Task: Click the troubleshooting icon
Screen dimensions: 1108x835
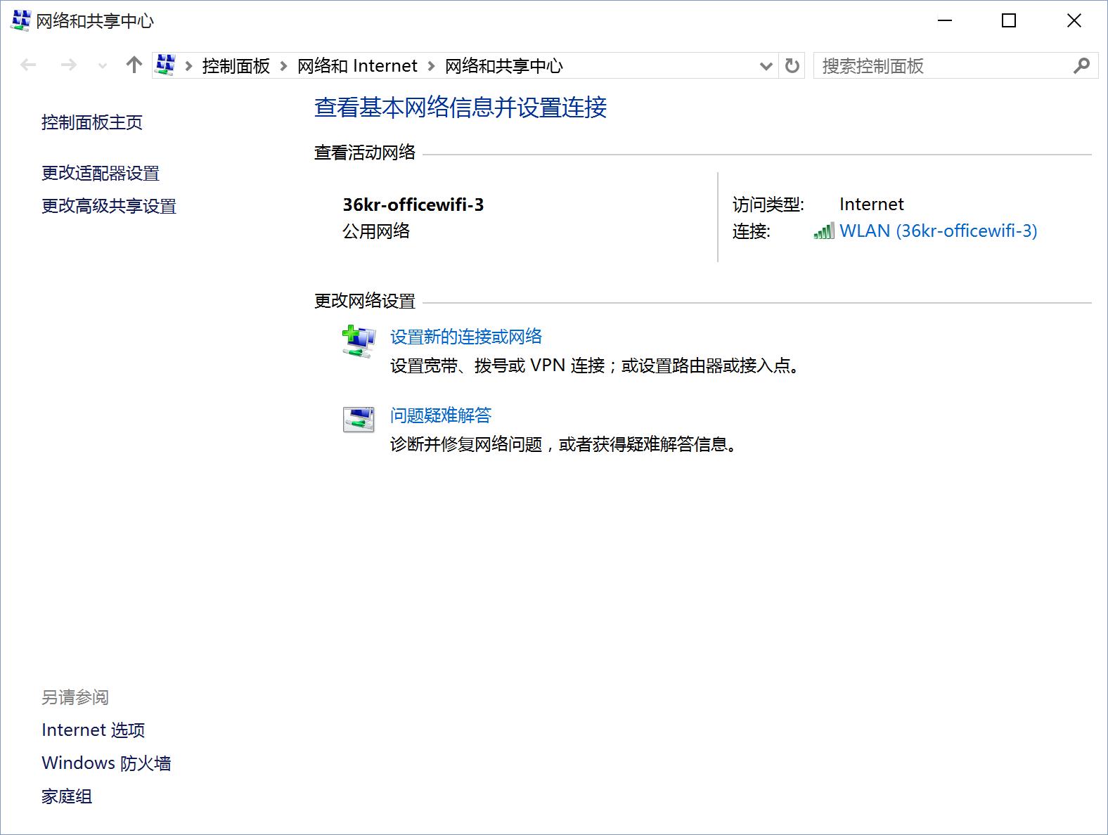Action: click(359, 420)
